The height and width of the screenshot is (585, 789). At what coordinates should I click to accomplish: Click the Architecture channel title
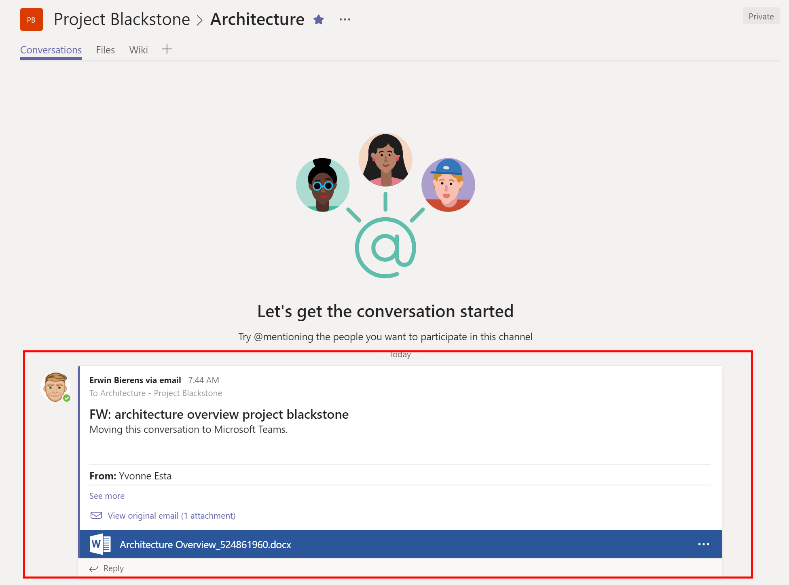257,19
